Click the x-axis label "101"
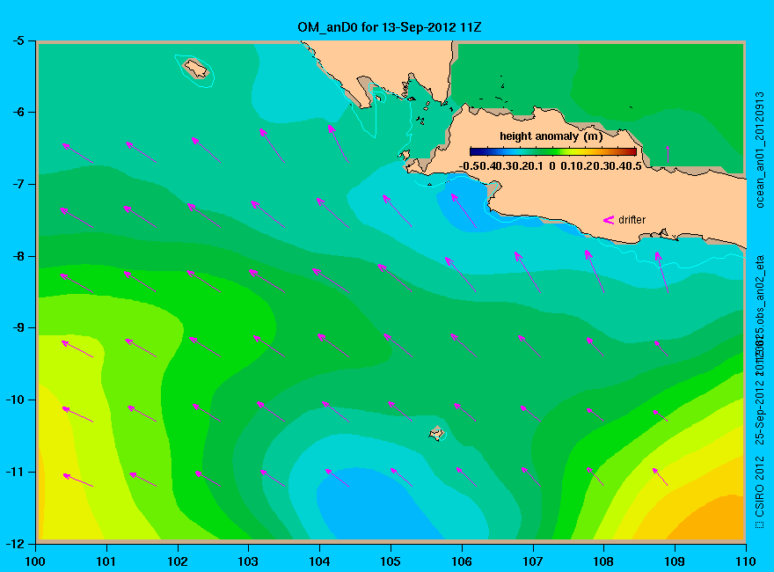Image resolution: width=774 pixels, height=572 pixels. click(x=106, y=561)
